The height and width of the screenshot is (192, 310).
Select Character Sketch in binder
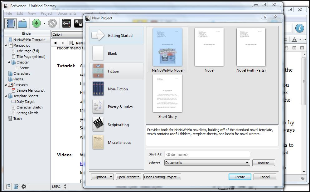tap(29, 107)
